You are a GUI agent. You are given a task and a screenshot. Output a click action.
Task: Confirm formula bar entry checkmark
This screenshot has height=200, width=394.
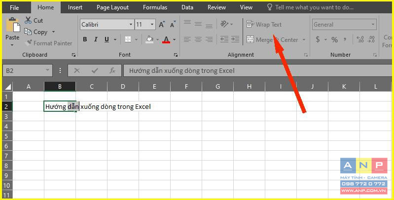[x=95, y=71]
